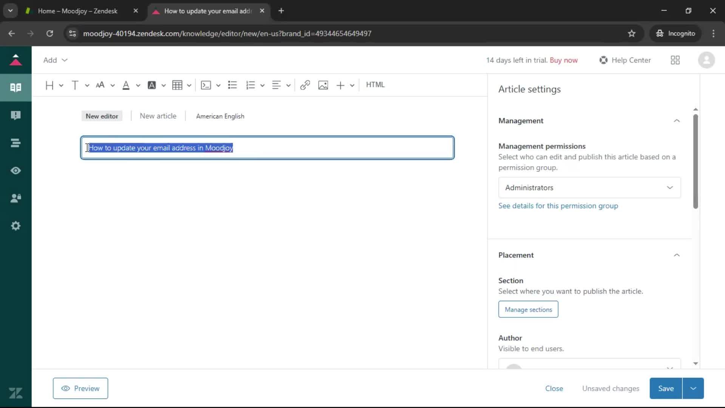
Task: Reload the page
Action: pyautogui.click(x=49, y=33)
